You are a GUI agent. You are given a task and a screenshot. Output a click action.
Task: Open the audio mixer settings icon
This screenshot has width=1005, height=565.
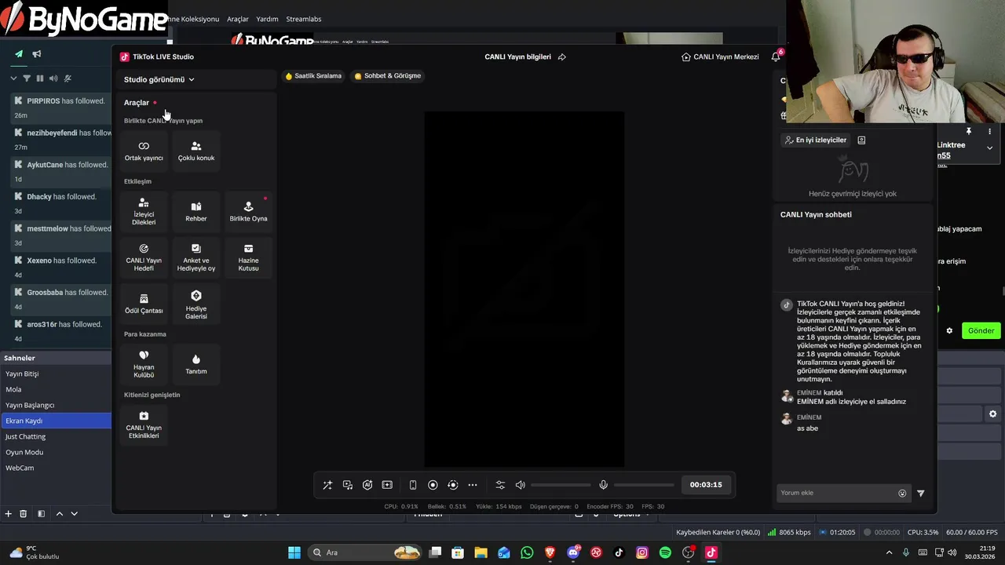point(500,485)
